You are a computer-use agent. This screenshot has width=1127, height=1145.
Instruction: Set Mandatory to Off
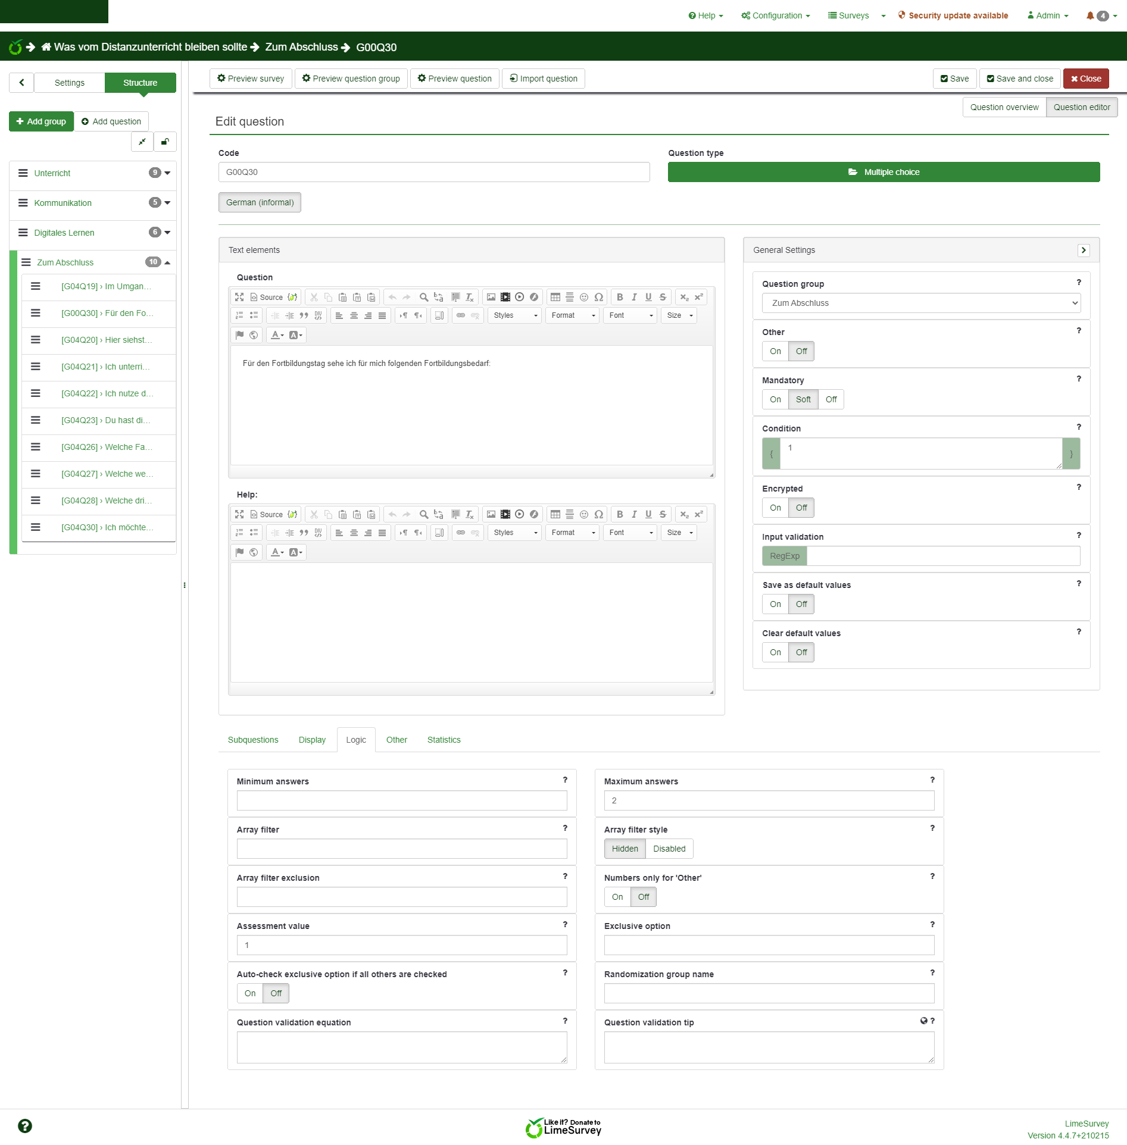(x=831, y=399)
